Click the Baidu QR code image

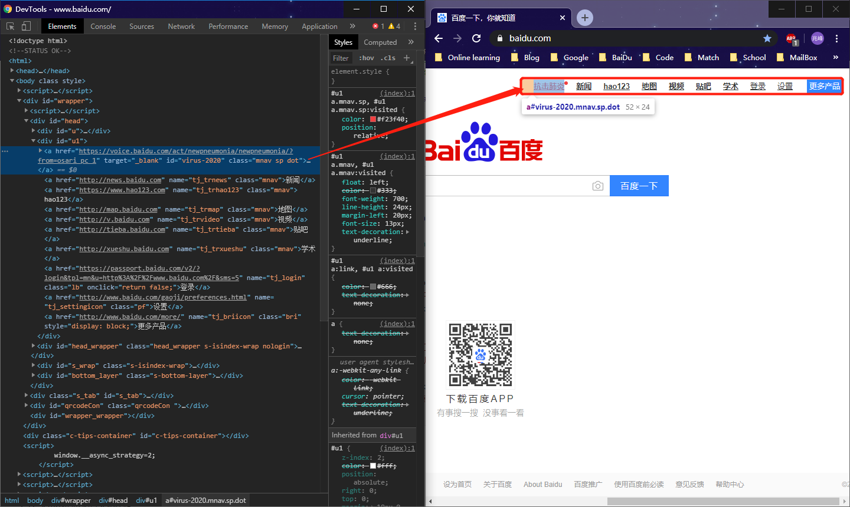(x=480, y=354)
